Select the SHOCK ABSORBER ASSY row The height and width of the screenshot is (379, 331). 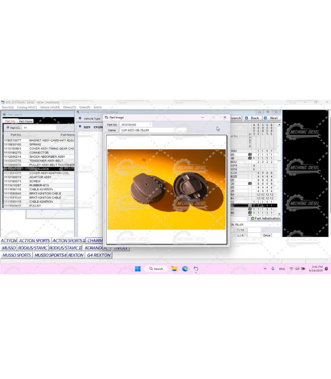point(47,157)
